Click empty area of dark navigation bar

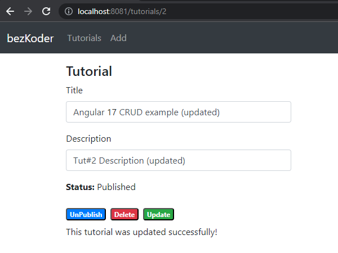(x=233, y=38)
